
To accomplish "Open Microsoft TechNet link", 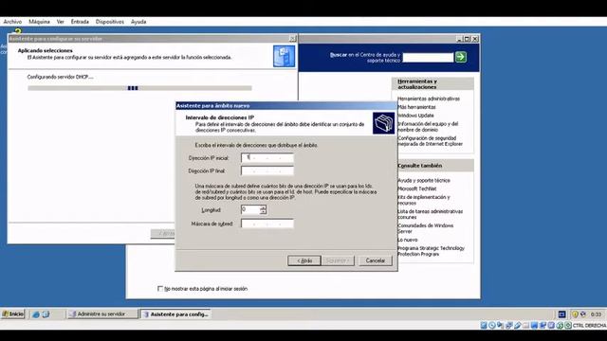I will [x=417, y=188].
